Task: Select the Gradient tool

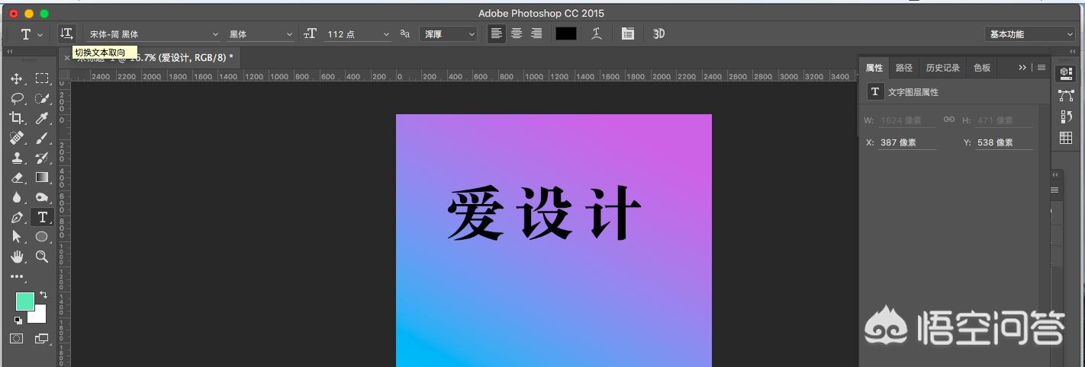Action: (x=42, y=177)
